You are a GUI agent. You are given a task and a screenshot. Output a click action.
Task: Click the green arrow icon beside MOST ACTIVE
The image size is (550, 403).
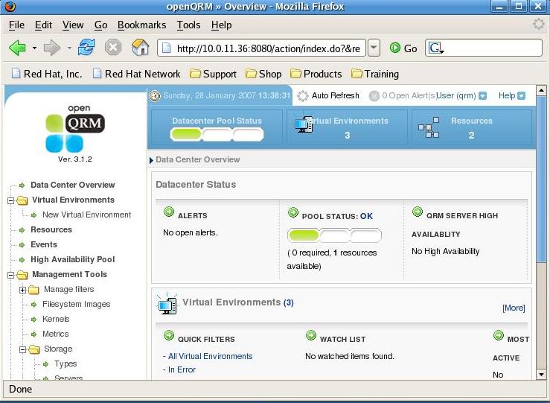[x=499, y=336]
